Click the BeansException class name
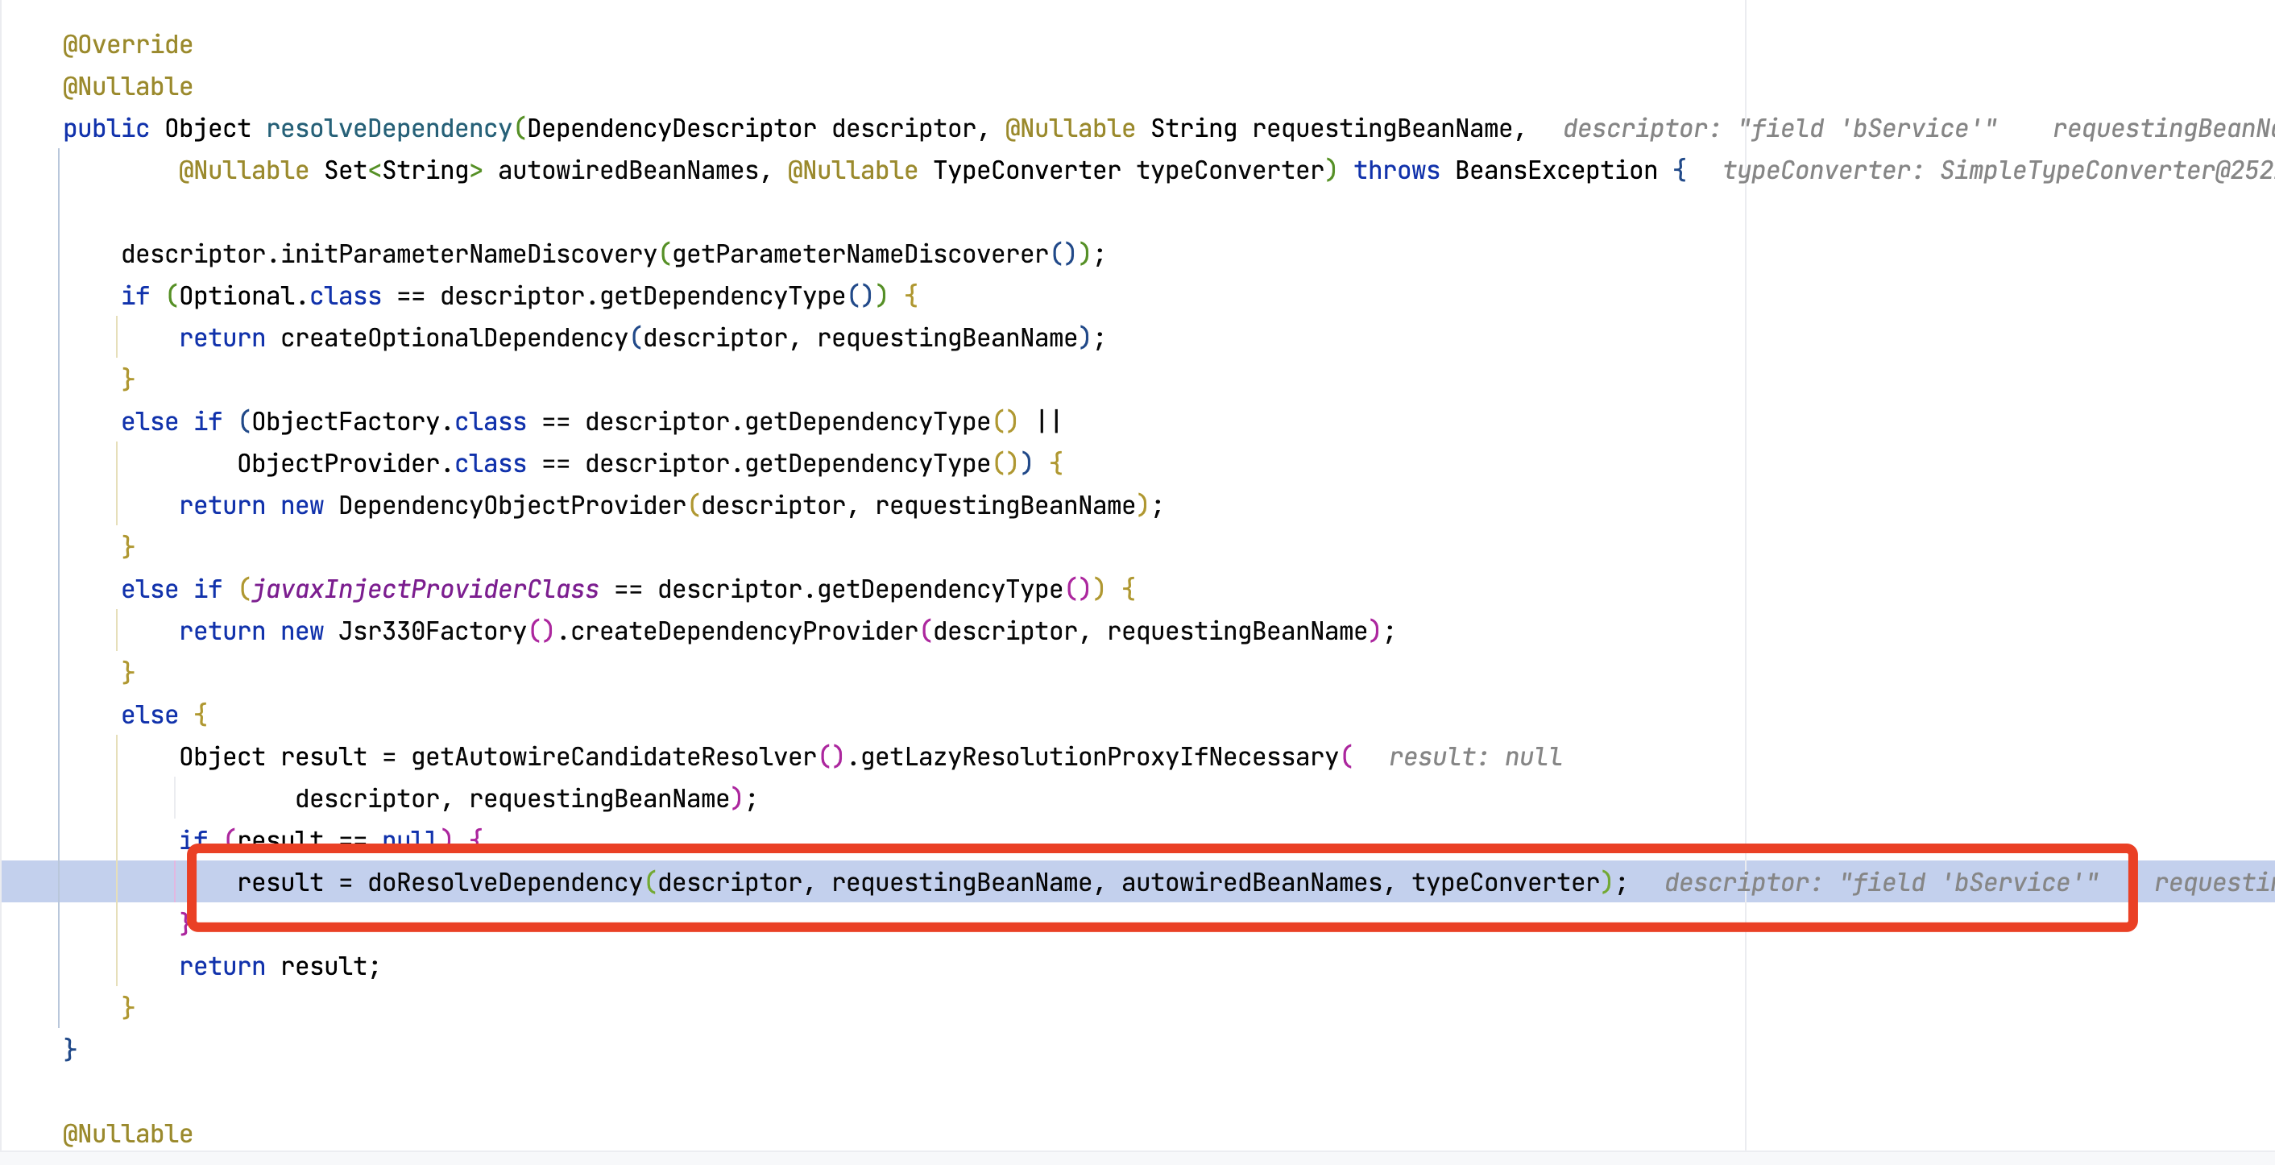Image resolution: width=2275 pixels, height=1165 pixels. click(x=1556, y=169)
